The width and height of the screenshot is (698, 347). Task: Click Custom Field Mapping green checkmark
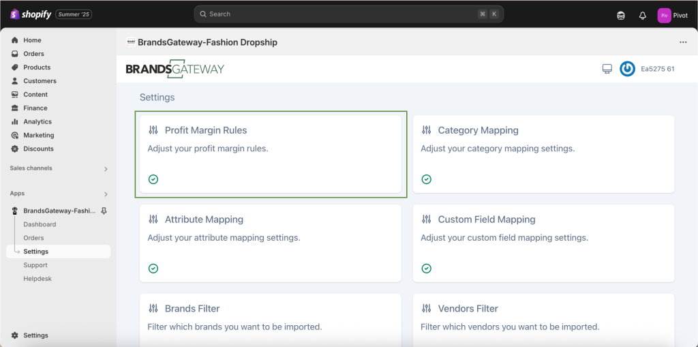pos(427,268)
